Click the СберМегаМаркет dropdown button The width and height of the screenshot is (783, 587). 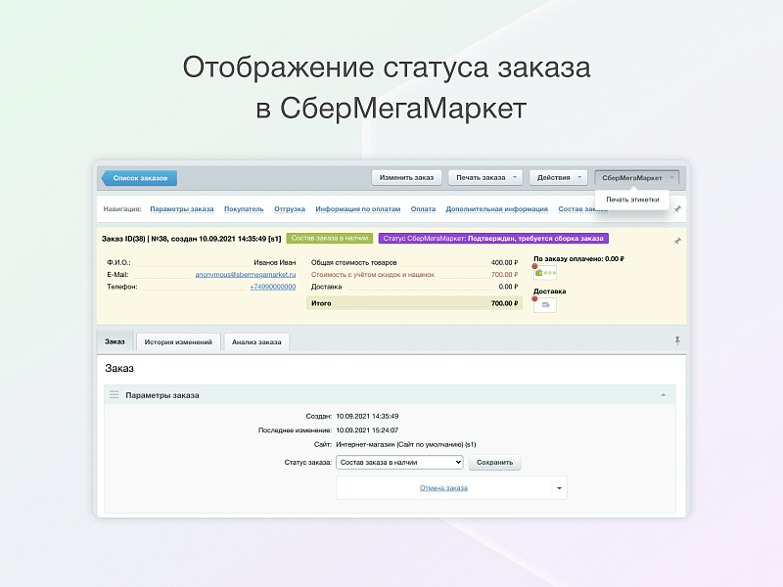(x=636, y=177)
